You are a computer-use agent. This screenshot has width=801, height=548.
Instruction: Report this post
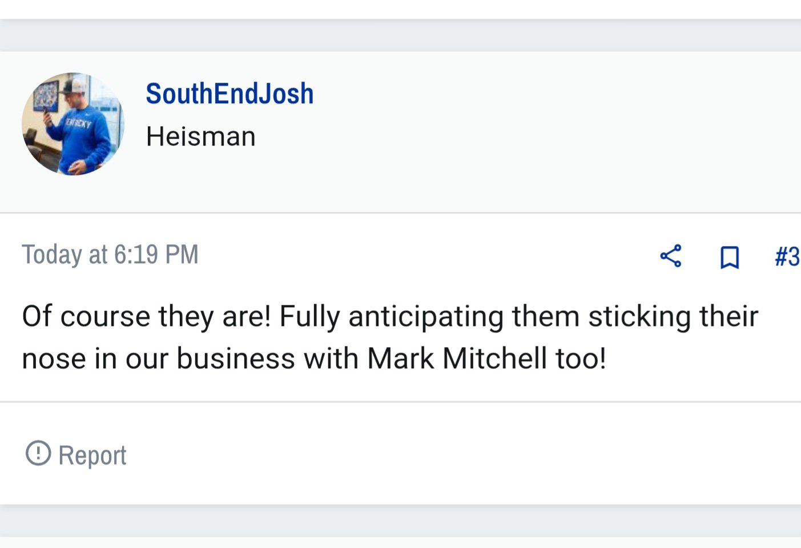[x=76, y=454]
